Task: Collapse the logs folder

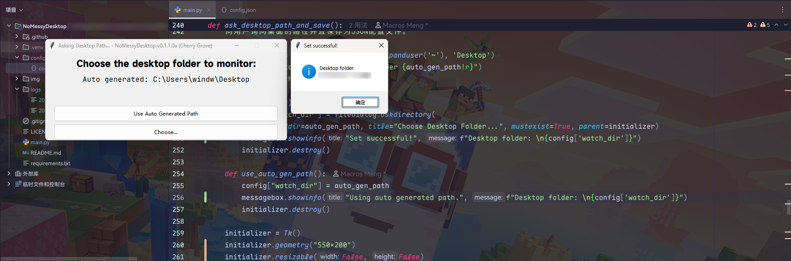Action: tap(17, 89)
